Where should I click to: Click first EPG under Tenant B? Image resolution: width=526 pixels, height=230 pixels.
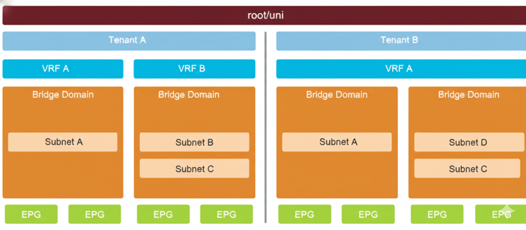click(x=304, y=214)
